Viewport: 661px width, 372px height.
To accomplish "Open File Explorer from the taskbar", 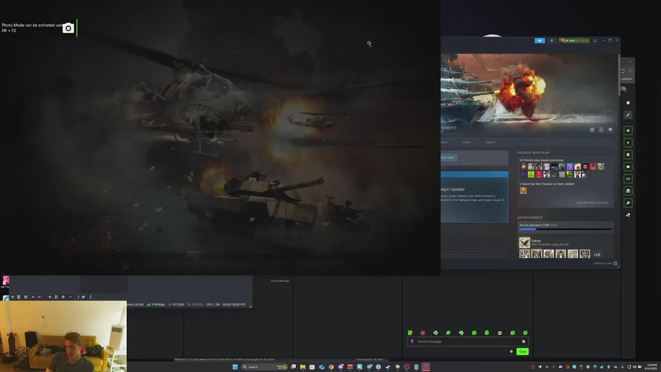I will 303,367.
